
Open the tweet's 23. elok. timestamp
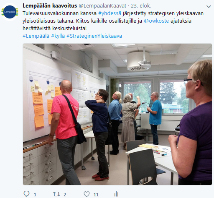pyautogui.click(x=141, y=6)
